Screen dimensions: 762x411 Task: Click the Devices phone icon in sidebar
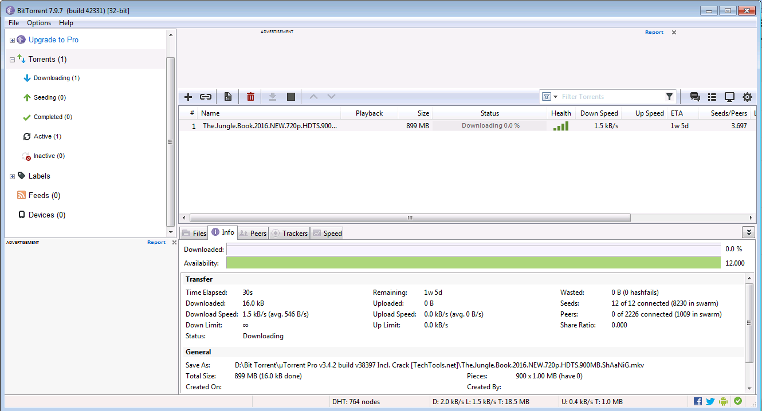point(22,215)
